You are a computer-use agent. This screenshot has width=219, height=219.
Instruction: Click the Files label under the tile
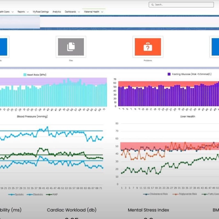(71, 60)
